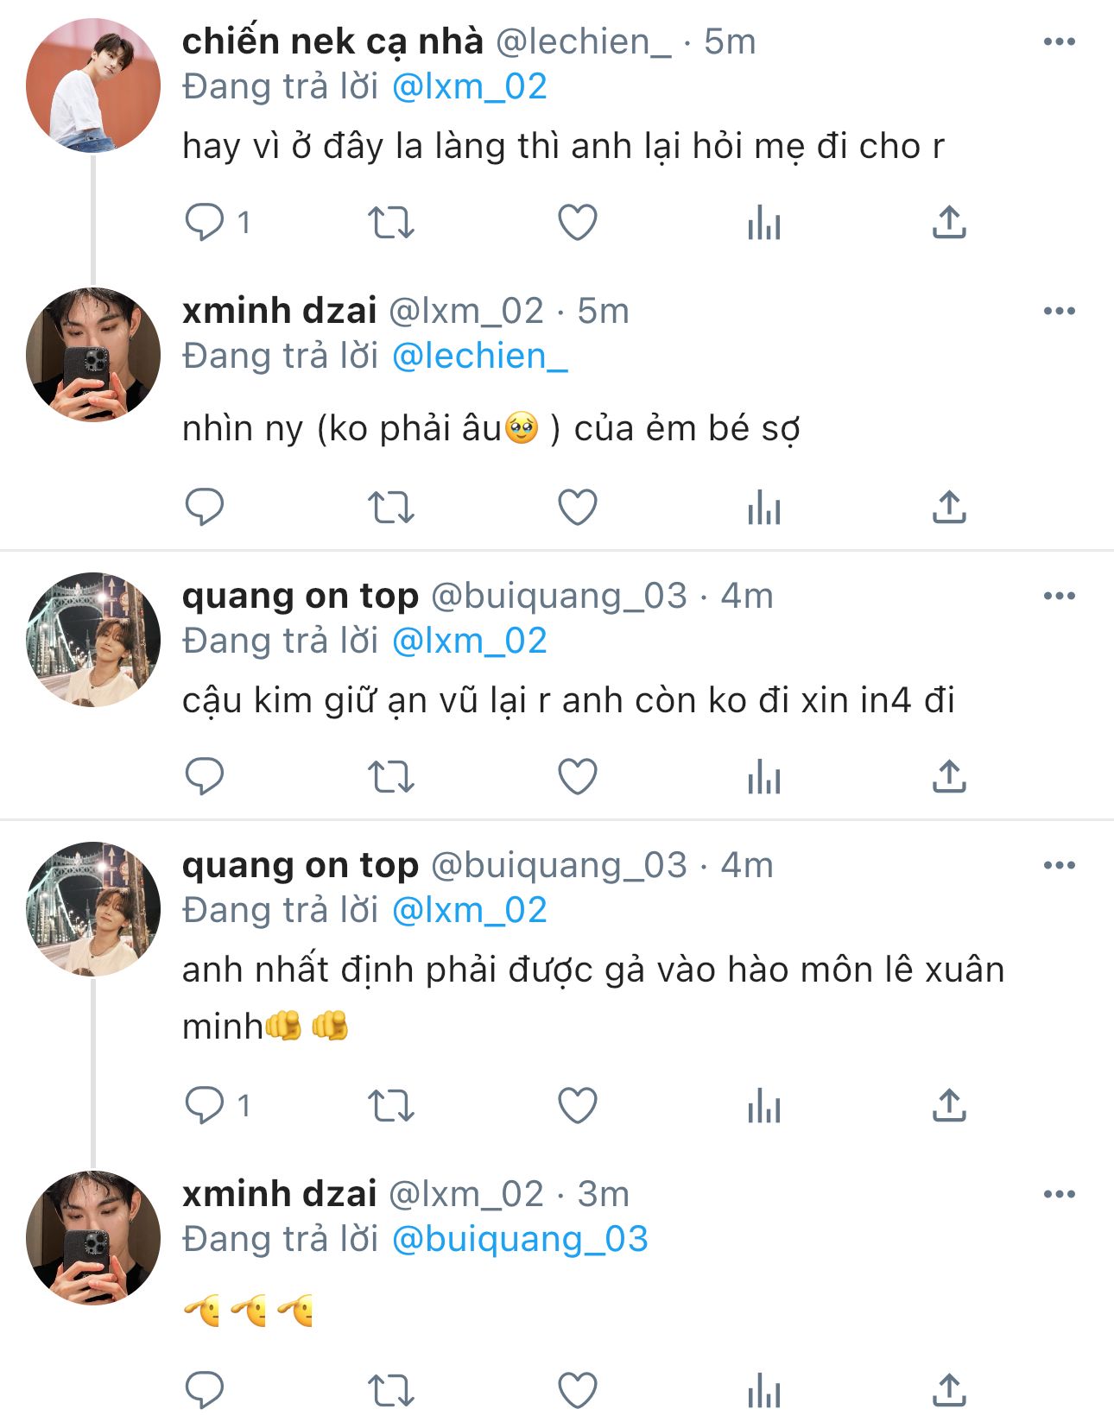View analytics for "cậu kim giữ ạn vũ" tweet
1114x1428 pixels.
click(763, 776)
